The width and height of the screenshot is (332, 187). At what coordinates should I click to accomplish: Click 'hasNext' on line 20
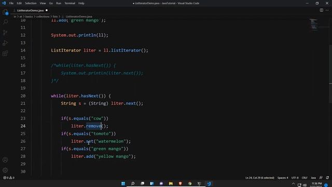(x=90, y=96)
